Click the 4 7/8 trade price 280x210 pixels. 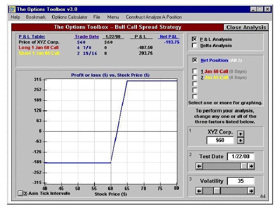pyautogui.click(x=84, y=48)
